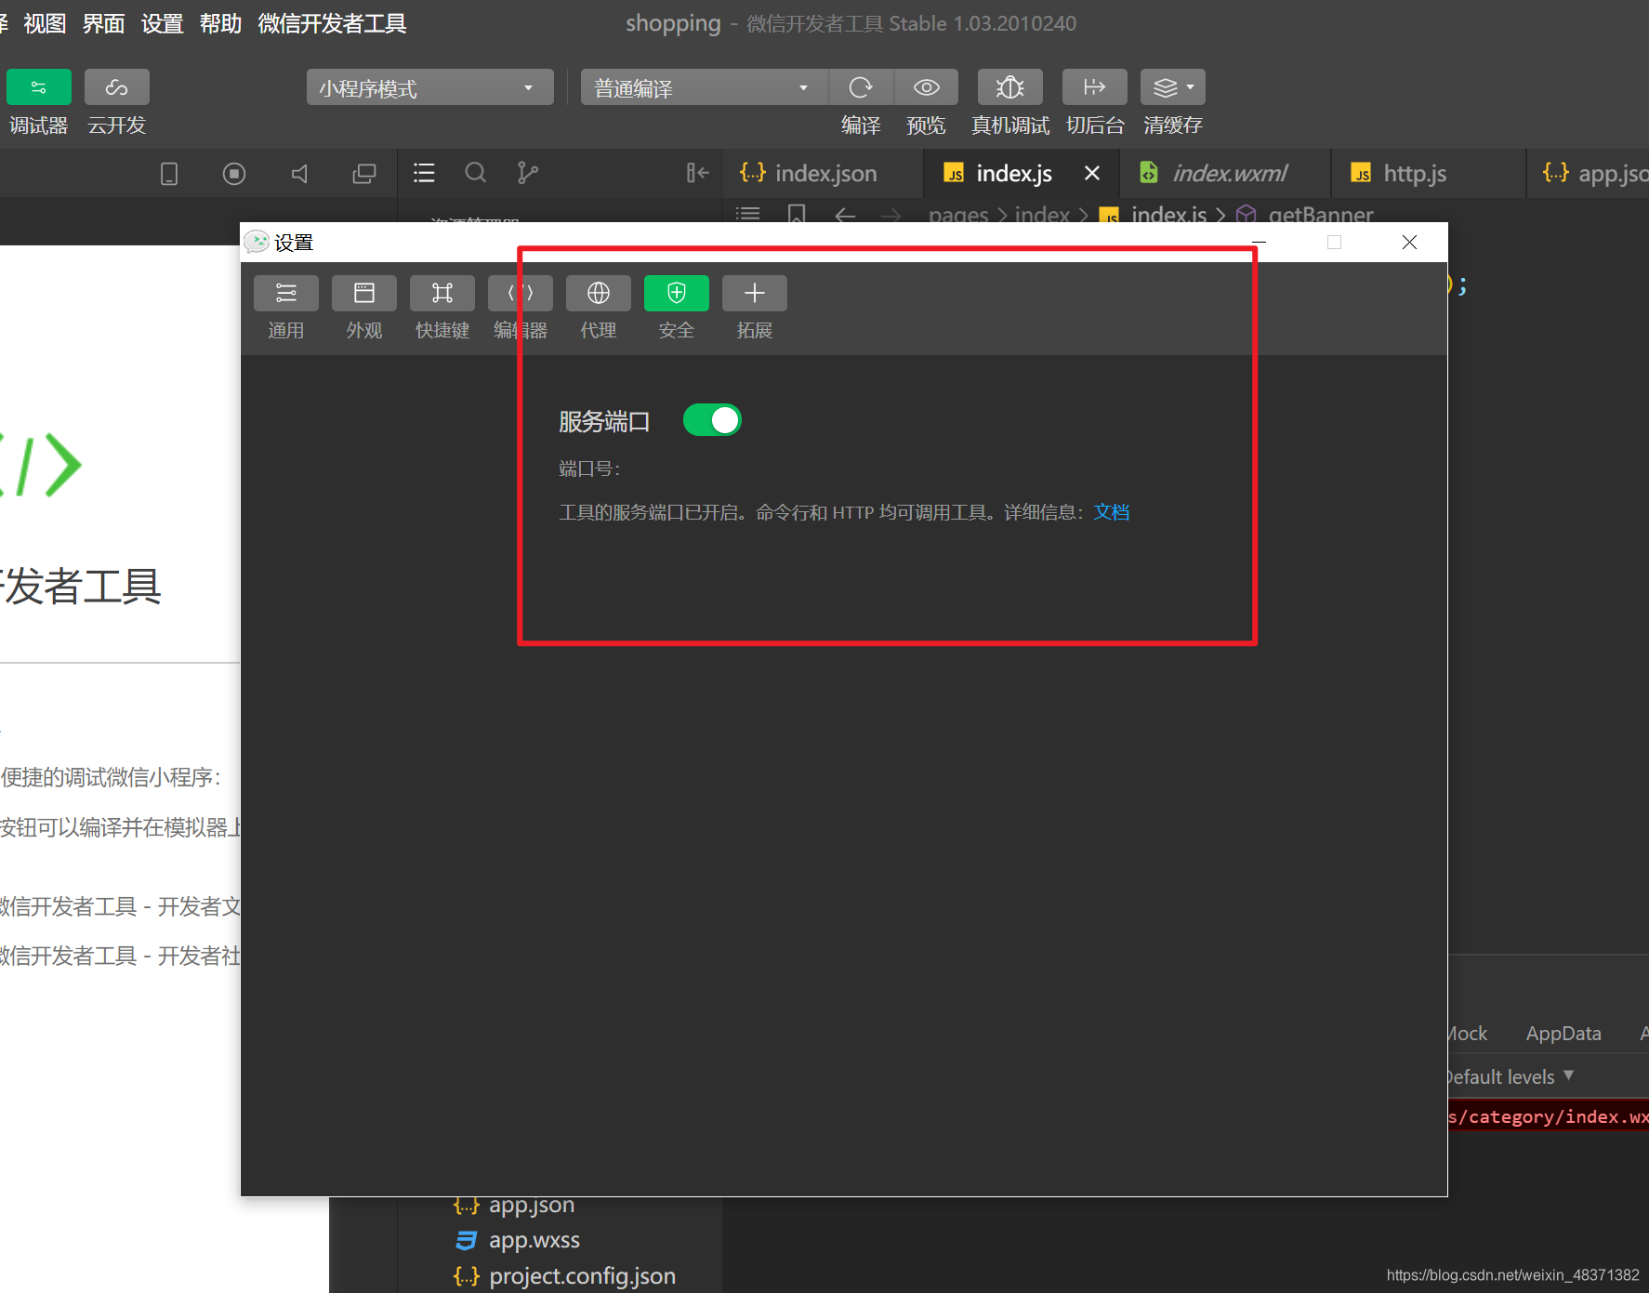Select the 快捷键 shortcuts settings tab

point(442,309)
